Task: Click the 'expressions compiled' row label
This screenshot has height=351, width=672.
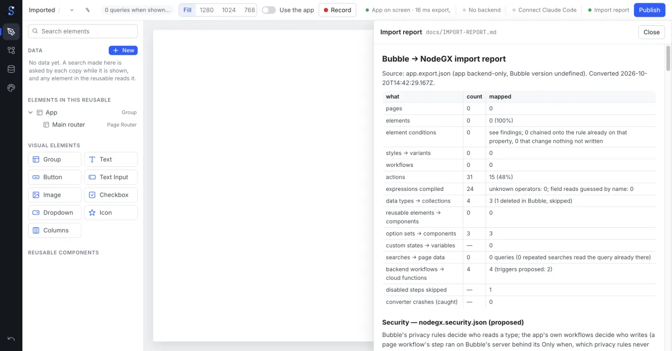Action: coord(414,189)
